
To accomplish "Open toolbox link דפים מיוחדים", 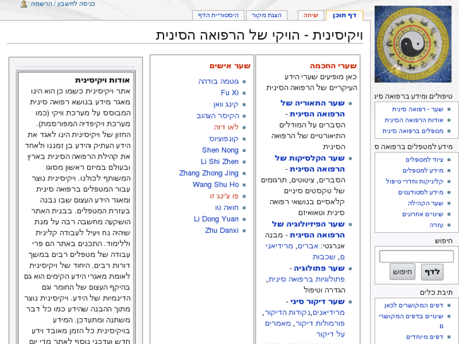I will (x=424, y=336).
